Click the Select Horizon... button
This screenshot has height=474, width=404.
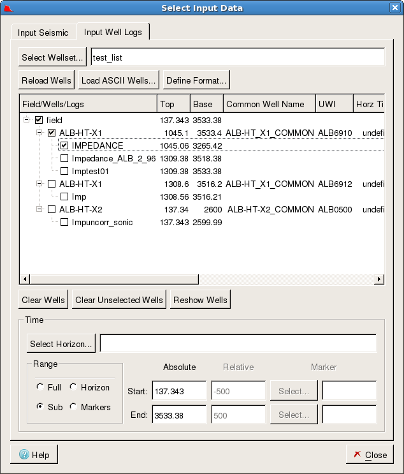pyautogui.click(x=61, y=344)
